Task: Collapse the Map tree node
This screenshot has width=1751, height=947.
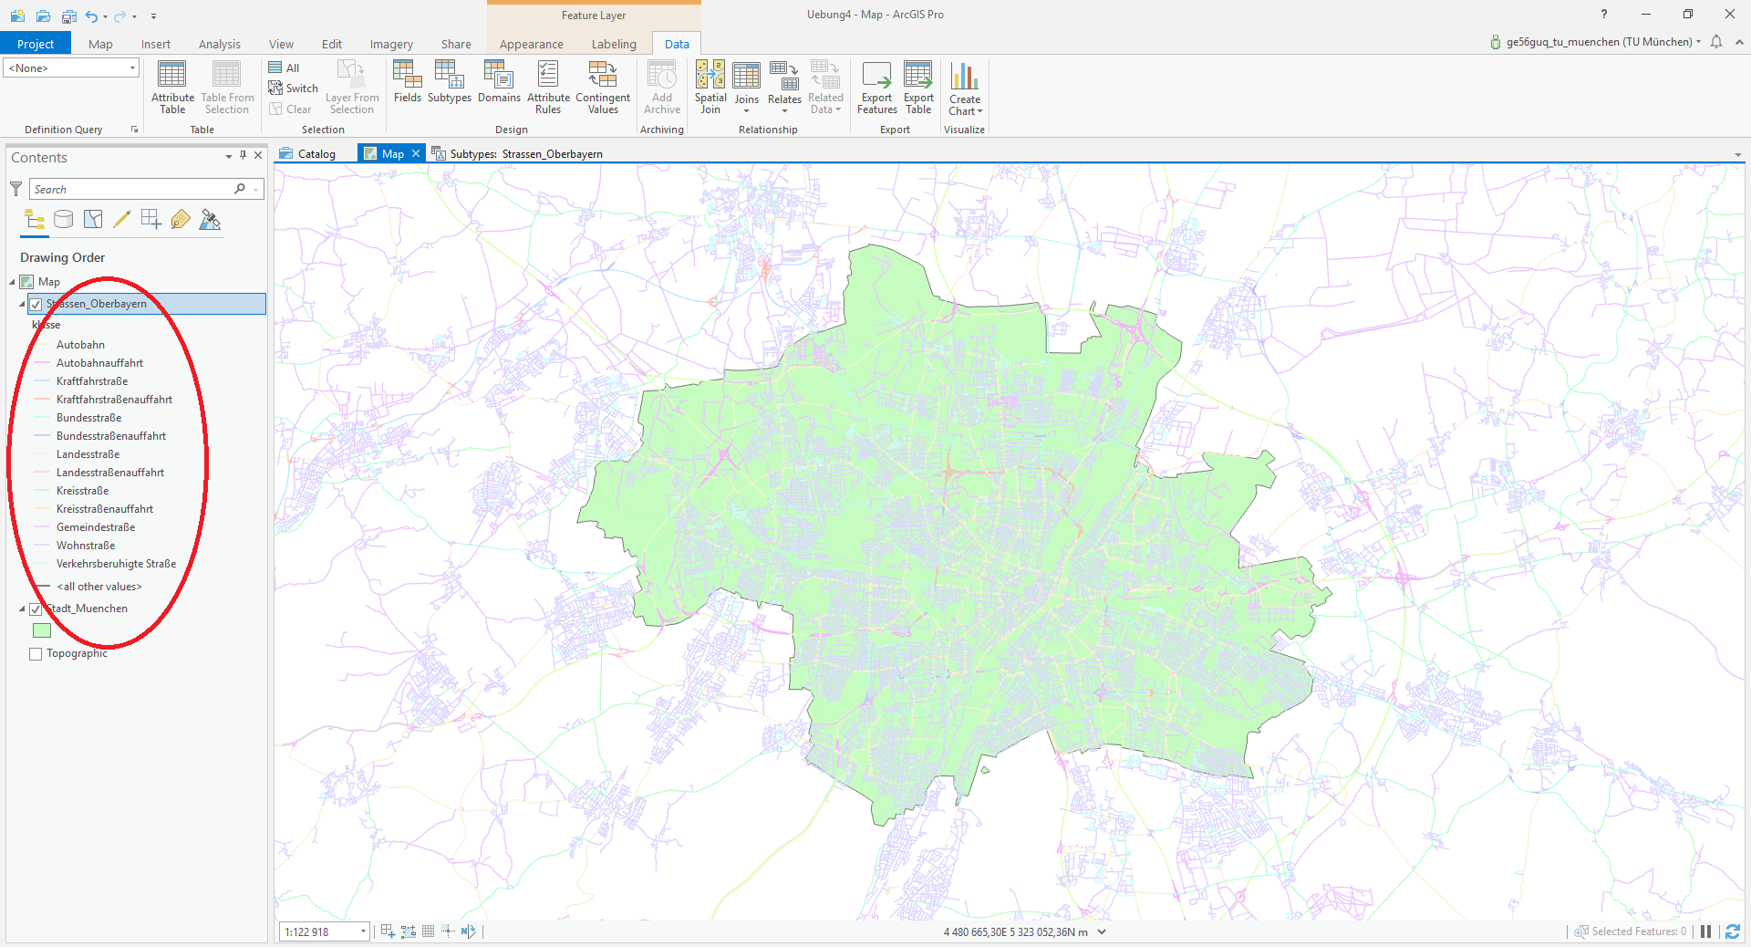Action: tap(12, 282)
